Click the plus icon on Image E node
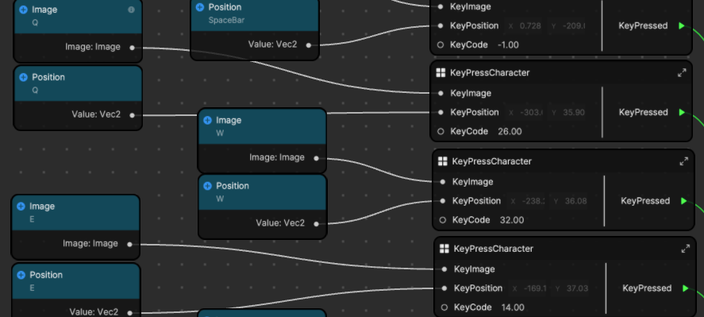This screenshot has height=317, width=704. click(x=21, y=207)
